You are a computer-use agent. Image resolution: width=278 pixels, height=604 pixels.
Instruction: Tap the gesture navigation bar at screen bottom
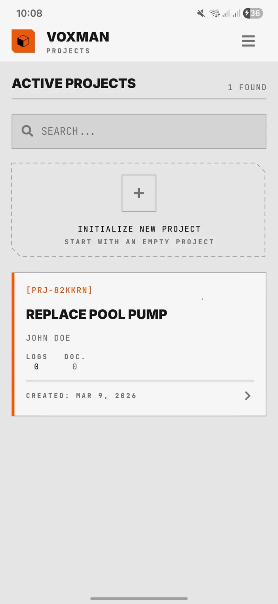[x=139, y=599]
